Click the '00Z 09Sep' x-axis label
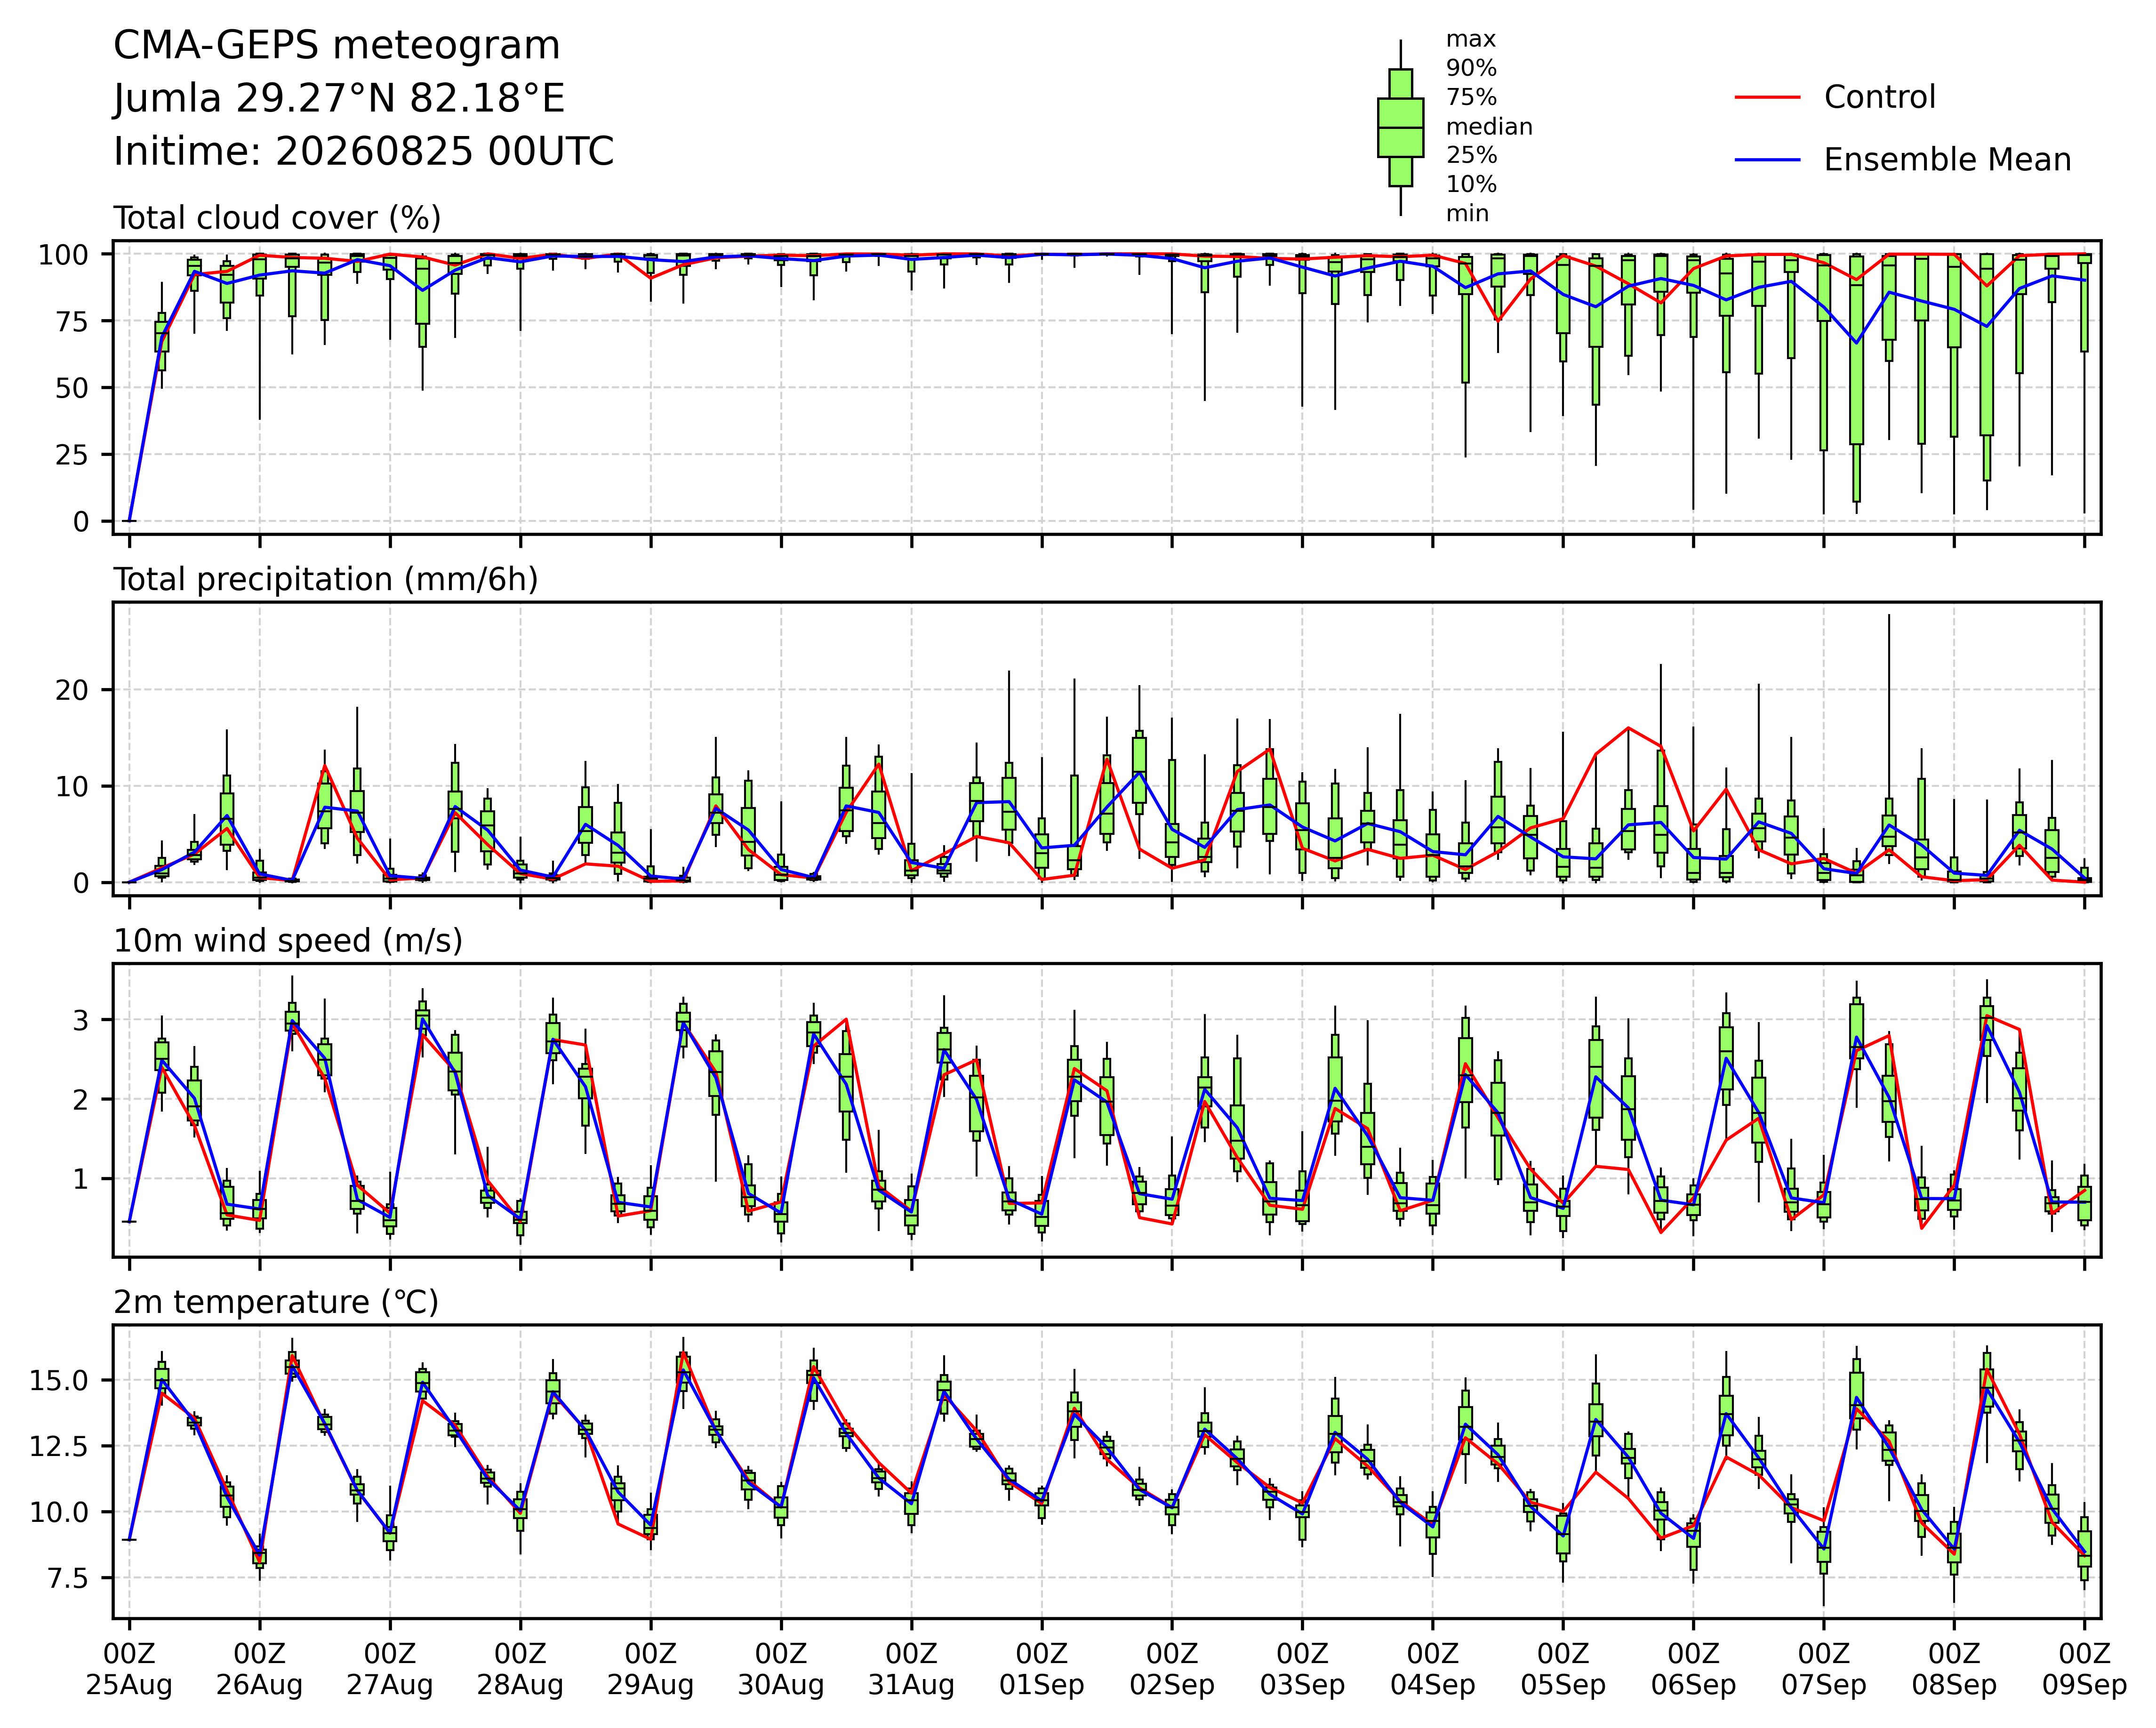 (2084, 1669)
